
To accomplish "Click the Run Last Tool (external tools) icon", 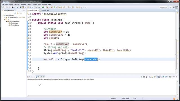I will [47, 7].
